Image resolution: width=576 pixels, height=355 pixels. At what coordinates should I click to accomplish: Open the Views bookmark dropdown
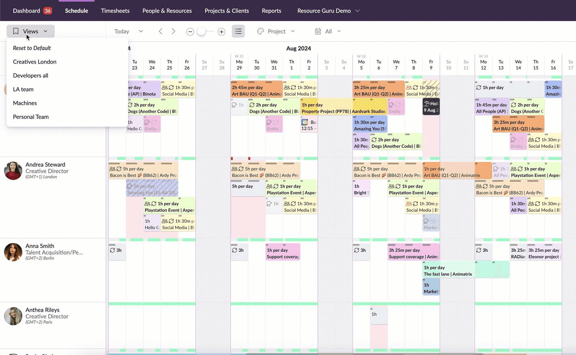30,31
